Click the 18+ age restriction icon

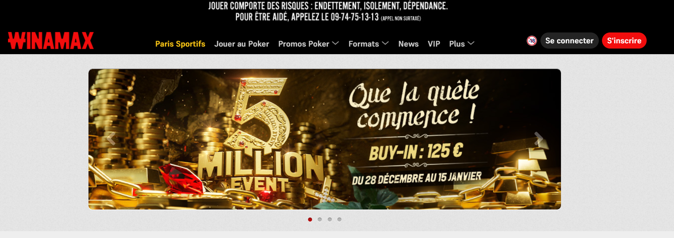click(x=532, y=41)
